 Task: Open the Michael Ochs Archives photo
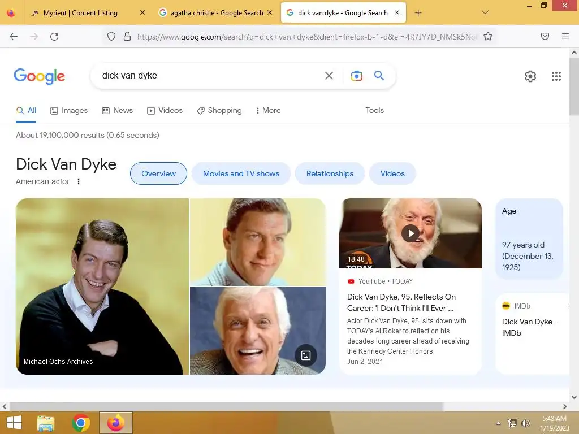coord(102,287)
